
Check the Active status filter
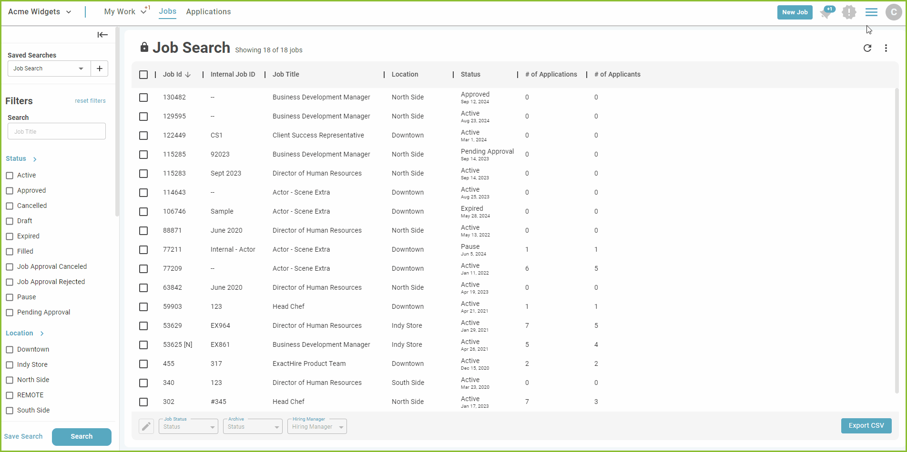pos(10,175)
